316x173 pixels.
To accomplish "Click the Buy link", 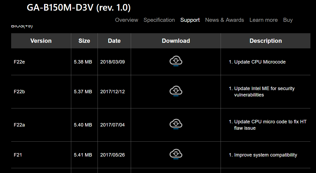I will (288, 20).
